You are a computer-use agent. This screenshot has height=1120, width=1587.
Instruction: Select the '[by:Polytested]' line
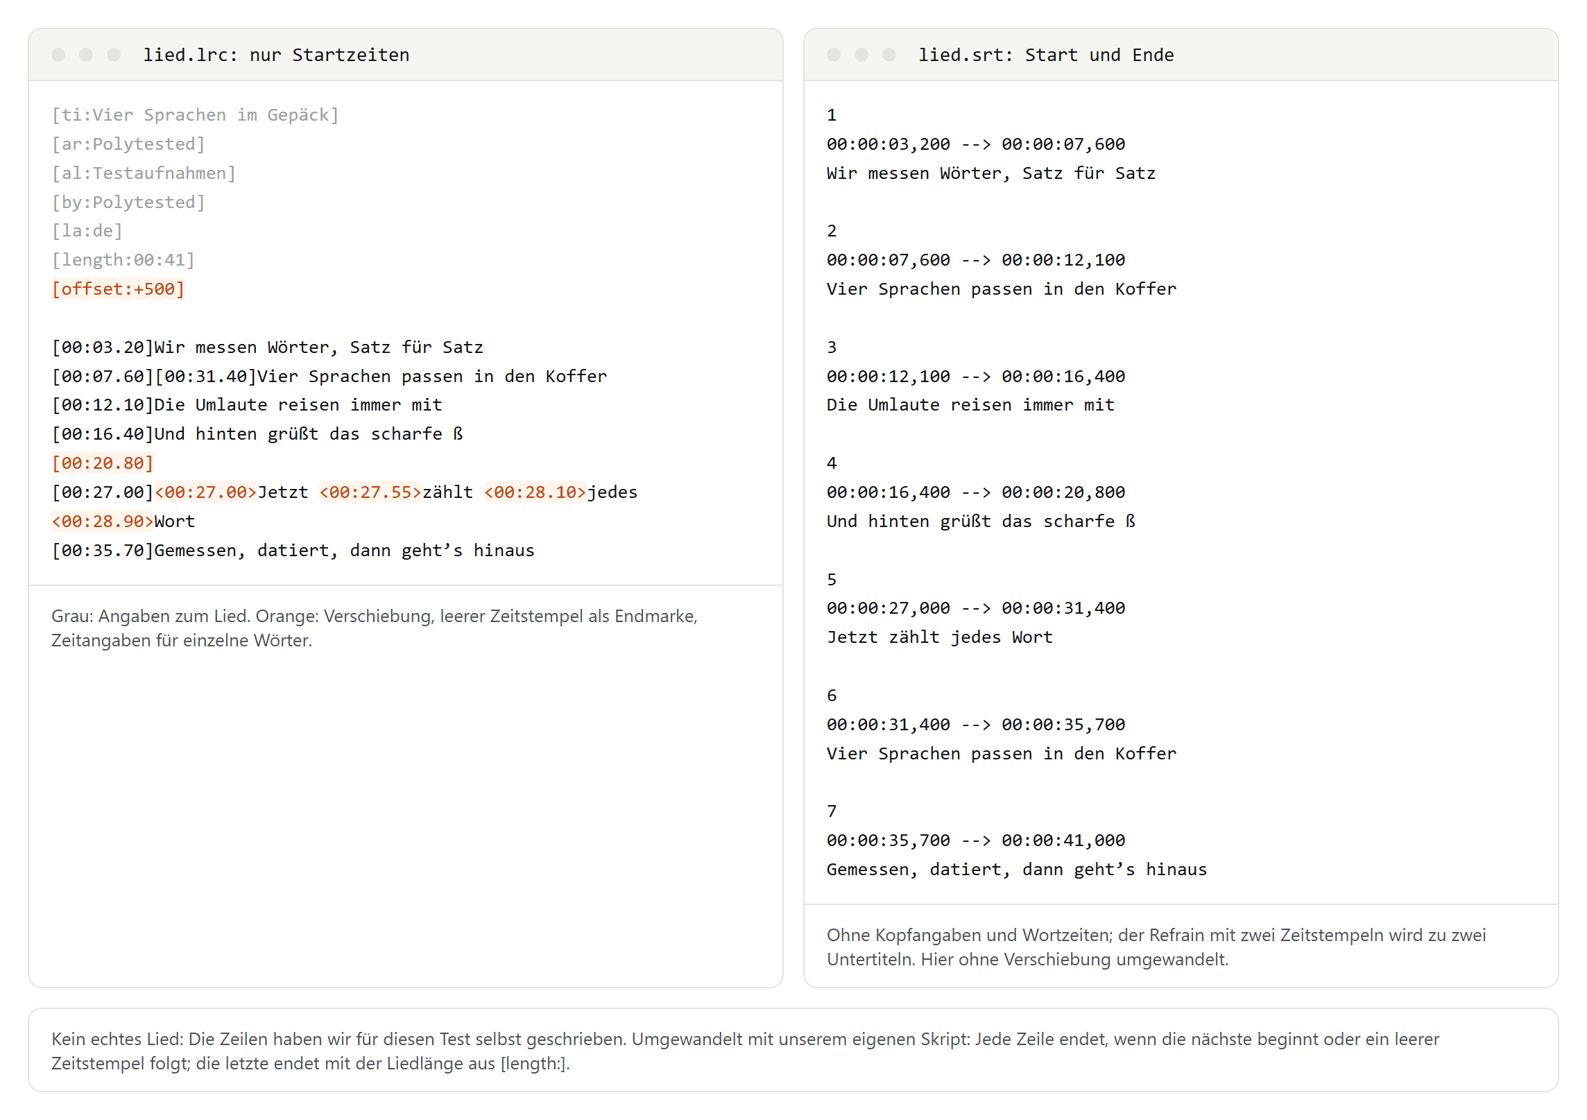tap(128, 203)
